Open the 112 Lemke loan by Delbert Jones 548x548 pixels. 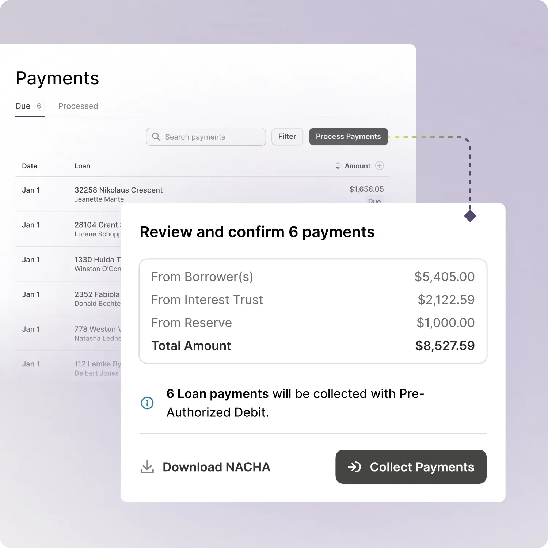pos(97,364)
